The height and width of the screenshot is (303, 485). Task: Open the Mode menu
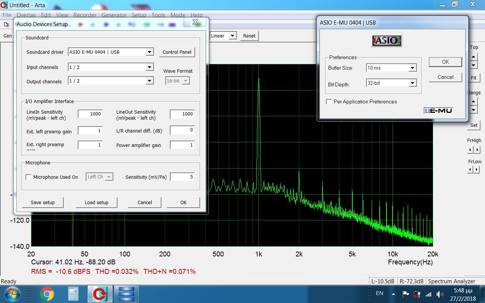178,15
